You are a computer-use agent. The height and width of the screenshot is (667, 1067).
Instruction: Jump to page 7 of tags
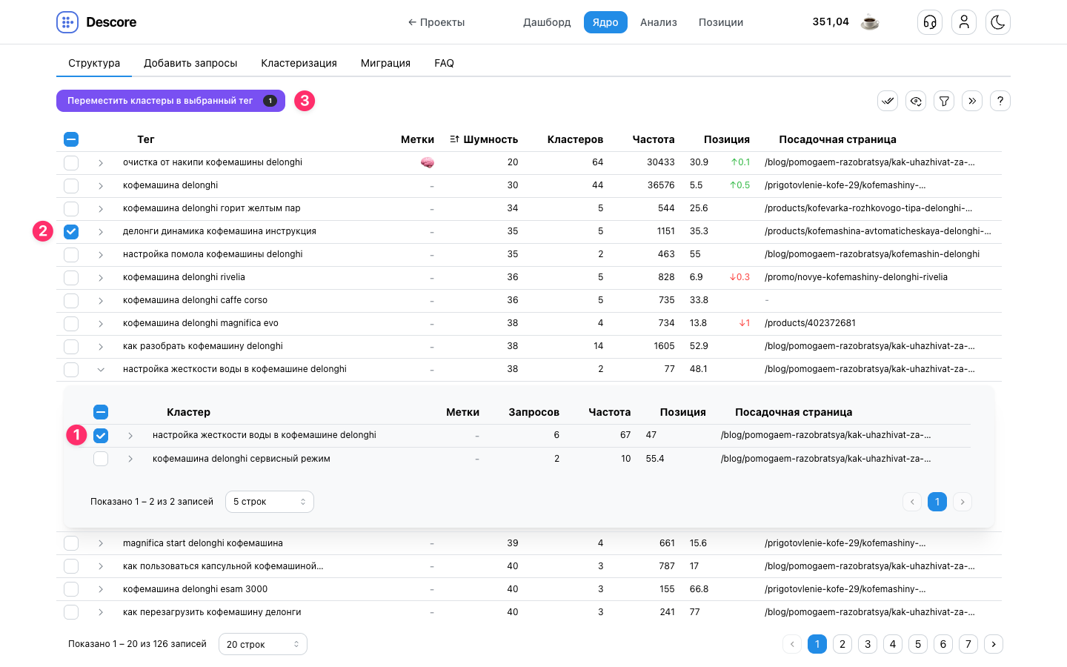[x=968, y=644]
